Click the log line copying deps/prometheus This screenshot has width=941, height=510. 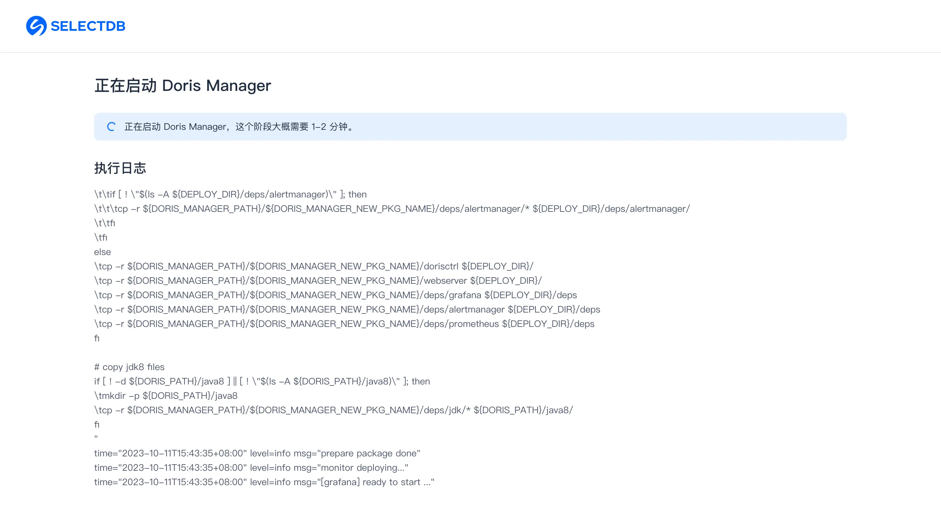click(344, 324)
